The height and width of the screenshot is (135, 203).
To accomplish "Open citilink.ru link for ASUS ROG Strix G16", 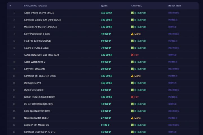I will tap(172, 55).
